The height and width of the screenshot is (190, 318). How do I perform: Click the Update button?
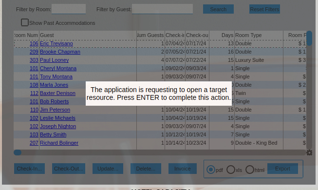coord(108,169)
